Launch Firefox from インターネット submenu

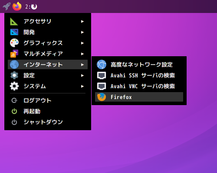[139, 97]
